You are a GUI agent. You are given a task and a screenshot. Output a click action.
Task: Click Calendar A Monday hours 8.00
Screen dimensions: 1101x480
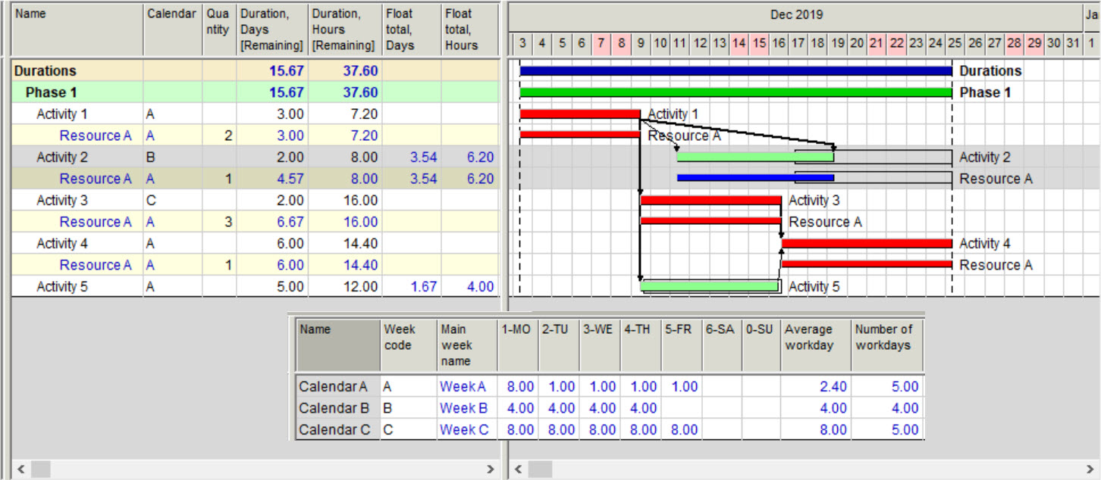point(521,387)
